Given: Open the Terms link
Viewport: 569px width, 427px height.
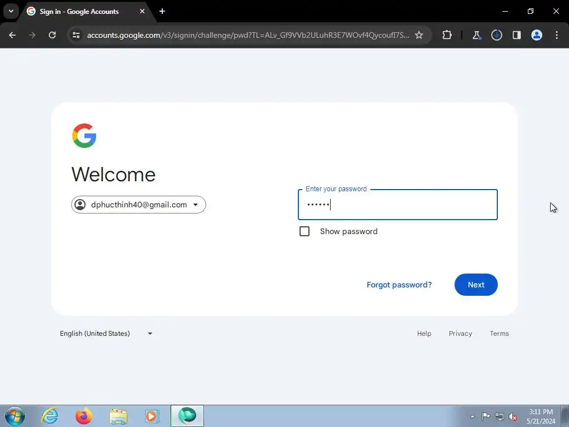Looking at the screenshot, I should [x=499, y=334].
